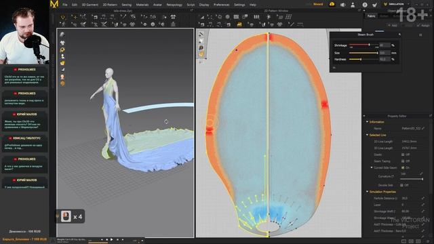
Task: Click the cloud upload icon in top bar
Action: (332, 5)
